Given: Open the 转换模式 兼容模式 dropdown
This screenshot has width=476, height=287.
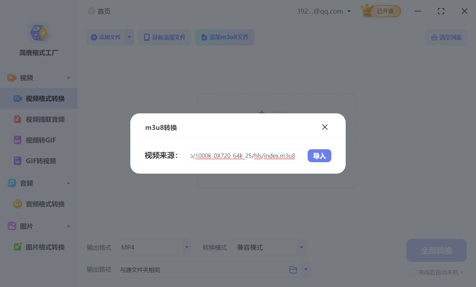Looking at the screenshot, I should pos(302,247).
